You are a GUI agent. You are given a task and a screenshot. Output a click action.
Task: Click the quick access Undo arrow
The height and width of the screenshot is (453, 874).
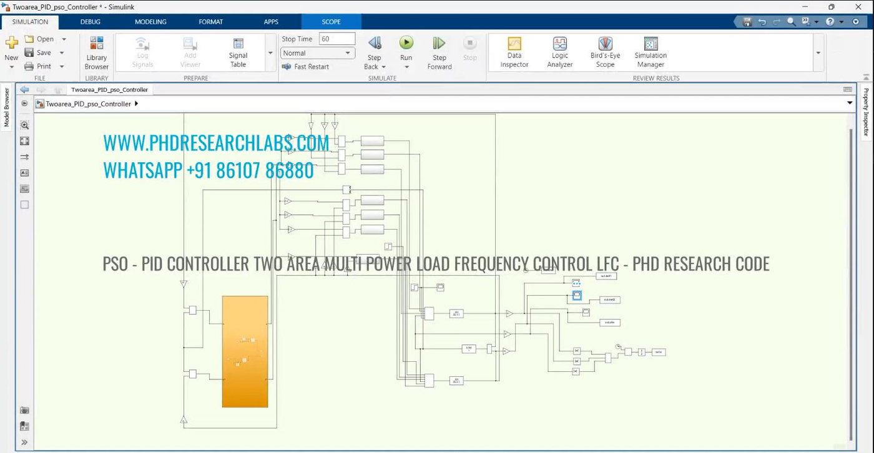pyautogui.click(x=762, y=22)
